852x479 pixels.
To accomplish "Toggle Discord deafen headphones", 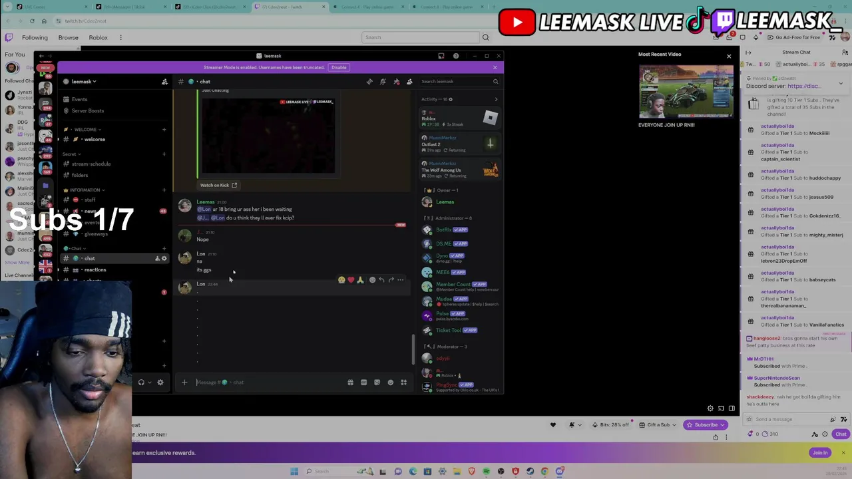I will coord(141,383).
